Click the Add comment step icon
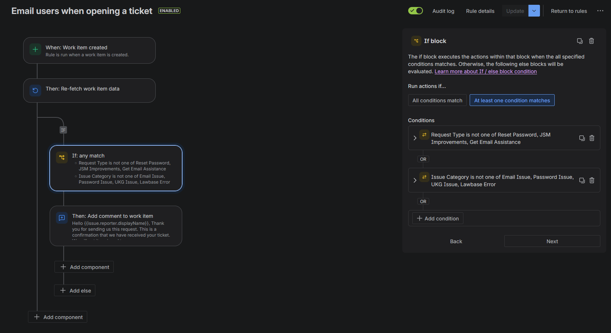Viewport: 611px width, 333px height. point(62,218)
